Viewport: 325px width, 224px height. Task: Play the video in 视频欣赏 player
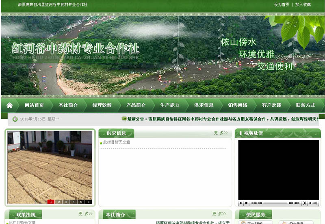coord(241,203)
